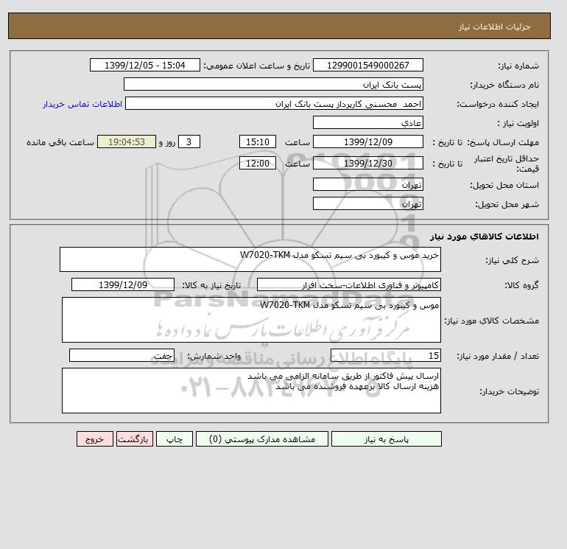Click the label شرح کلی نیاز:
567x549 pixels.
(x=512, y=260)
